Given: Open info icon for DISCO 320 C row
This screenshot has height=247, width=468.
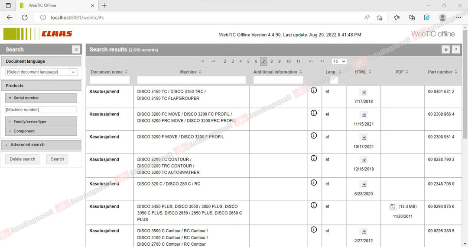Looking at the screenshot, I should 314,183.
